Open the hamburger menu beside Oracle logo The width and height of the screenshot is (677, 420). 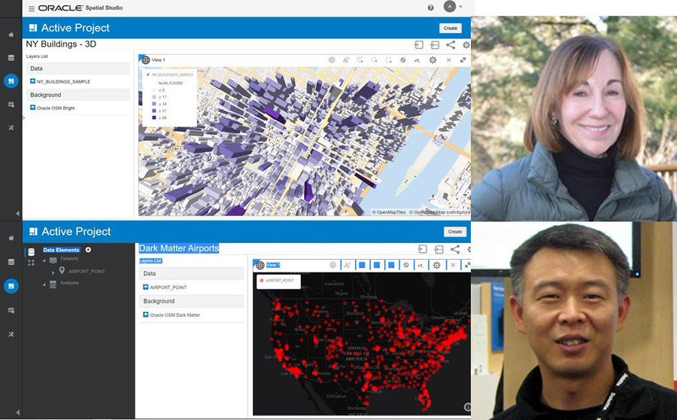point(32,8)
